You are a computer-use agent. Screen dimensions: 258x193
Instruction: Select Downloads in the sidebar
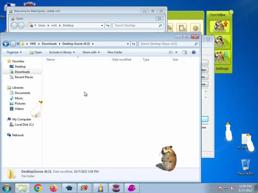point(22,72)
